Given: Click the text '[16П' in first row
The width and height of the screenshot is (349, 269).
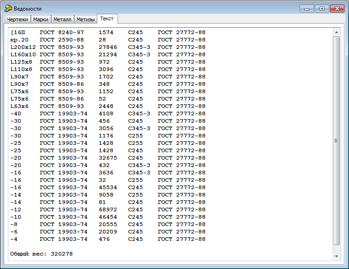Looking at the screenshot, I should tap(18, 32).
